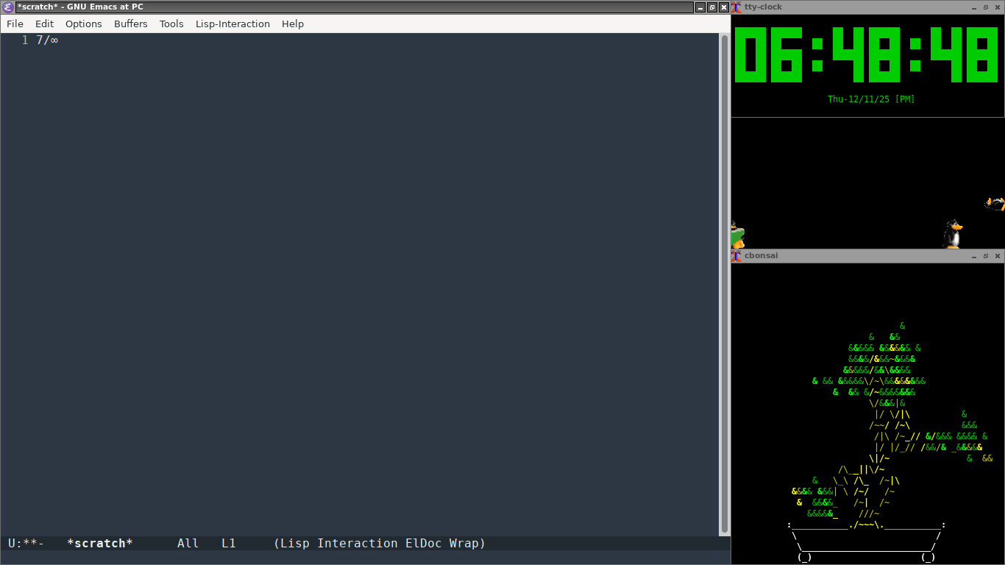Screen dimensions: 1005x565
Task: Click the xterm icon in the cbonsai title bar
Action: tap(736, 256)
